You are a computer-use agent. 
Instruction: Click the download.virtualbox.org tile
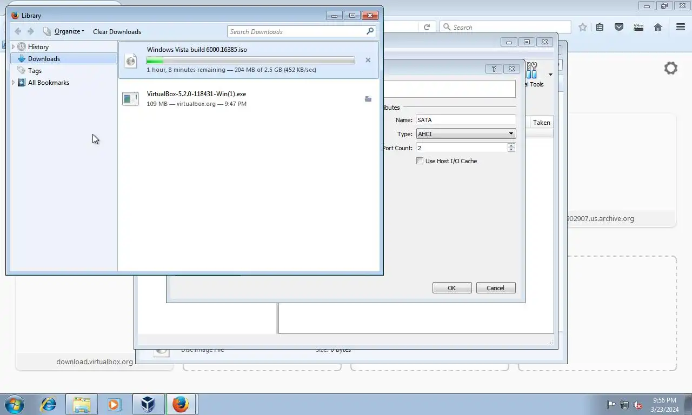[x=95, y=362]
